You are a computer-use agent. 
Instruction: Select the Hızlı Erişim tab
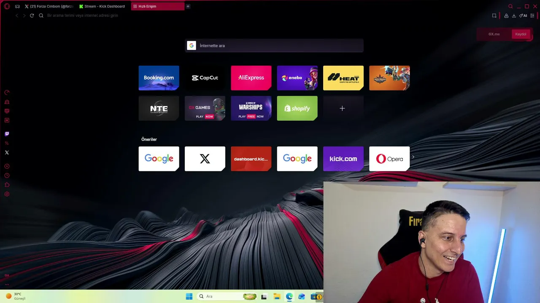tap(157, 6)
